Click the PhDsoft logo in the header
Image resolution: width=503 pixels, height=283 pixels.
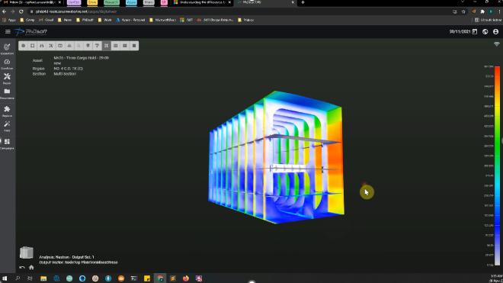[x=31, y=31]
